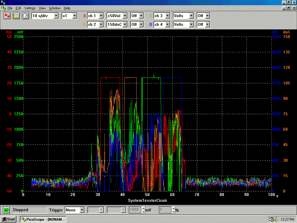
Task: Open the meter view icon
Action: (26, 16)
